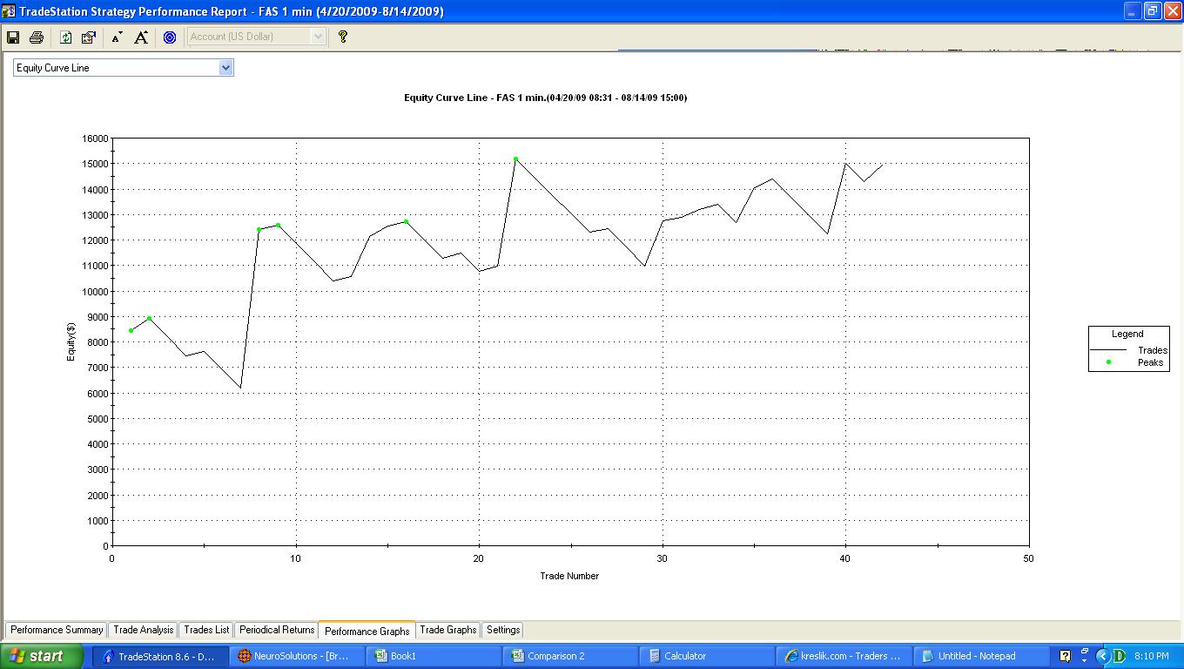Select the Periodical Returns tab
The width and height of the screenshot is (1184, 669).
277,630
